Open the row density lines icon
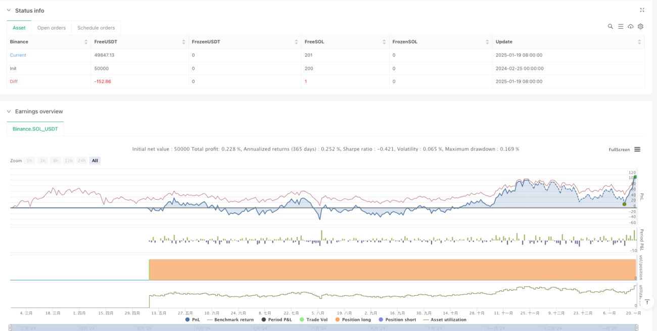This screenshot has width=657, height=331. click(621, 26)
